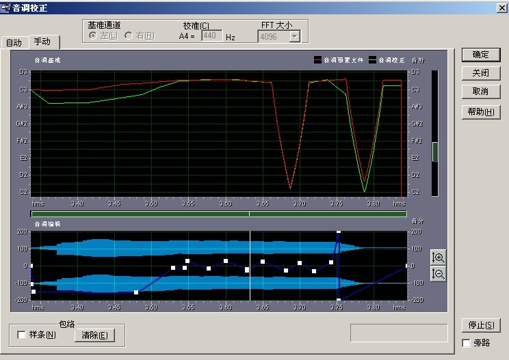Click the C3 label on left pitch axis
509x360 pixels.
pyautogui.click(x=23, y=89)
